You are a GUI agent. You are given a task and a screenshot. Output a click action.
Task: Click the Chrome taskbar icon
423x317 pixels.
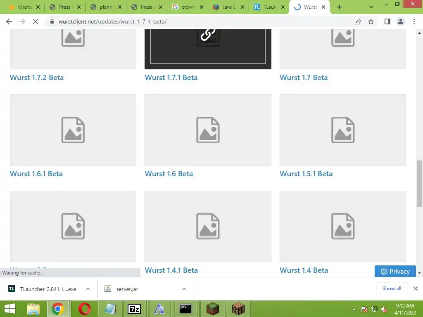click(x=58, y=309)
